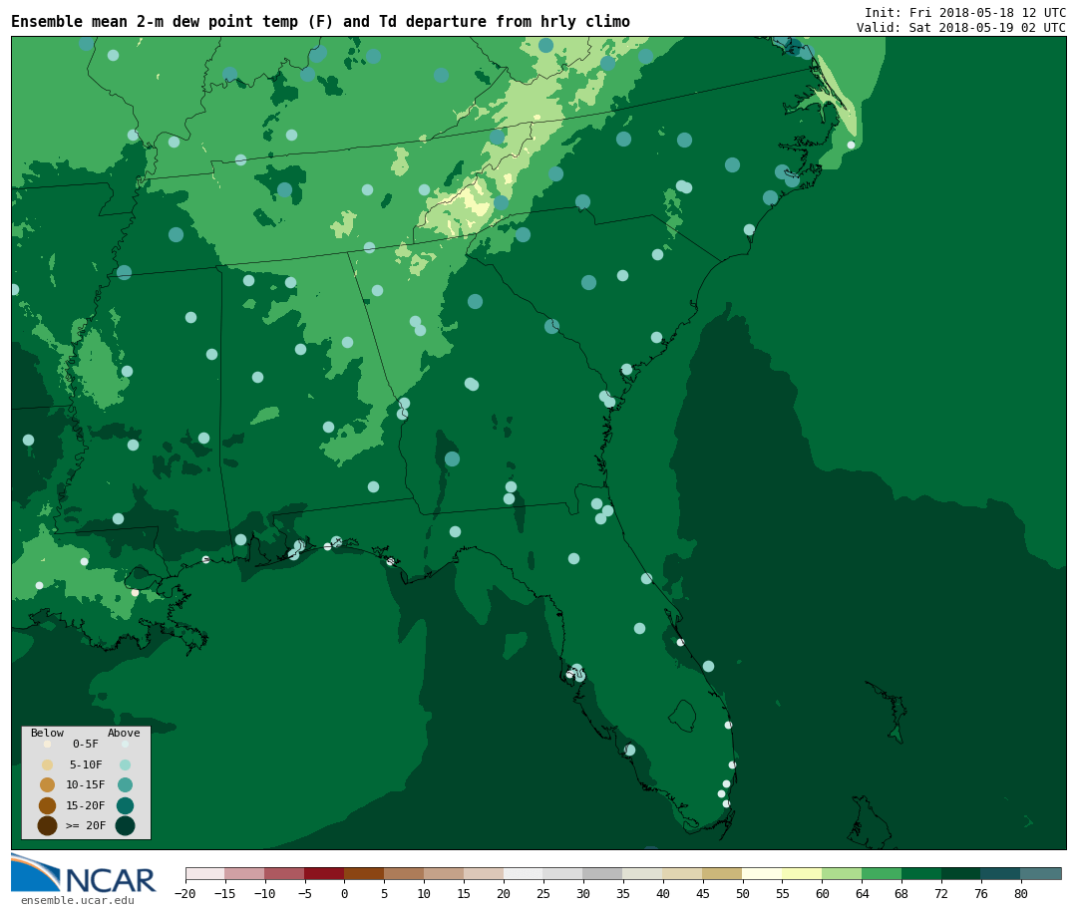Pick the pale yellow swatch between 55 and 60
The image size is (1077, 912).
[x=802, y=873]
